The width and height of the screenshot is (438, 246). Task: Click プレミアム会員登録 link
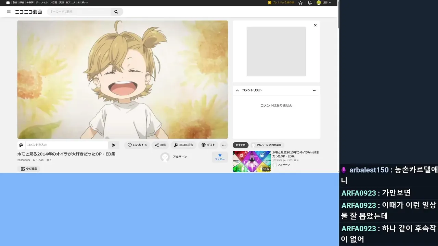coord(281,2)
